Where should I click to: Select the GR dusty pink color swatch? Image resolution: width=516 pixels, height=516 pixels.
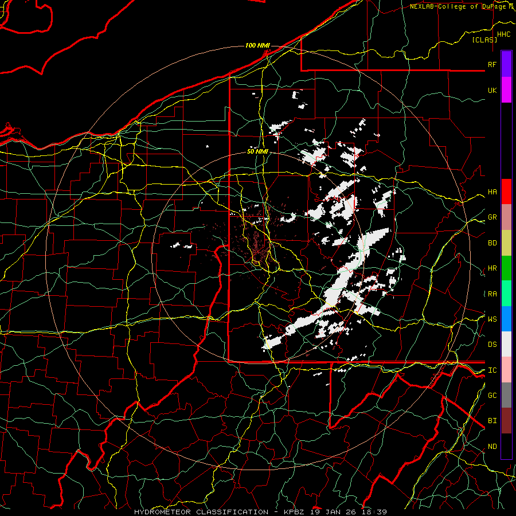(506, 217)
